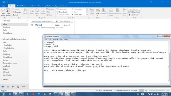
Task: Click the Unread/Read button
Action: (x=111, y=12)
